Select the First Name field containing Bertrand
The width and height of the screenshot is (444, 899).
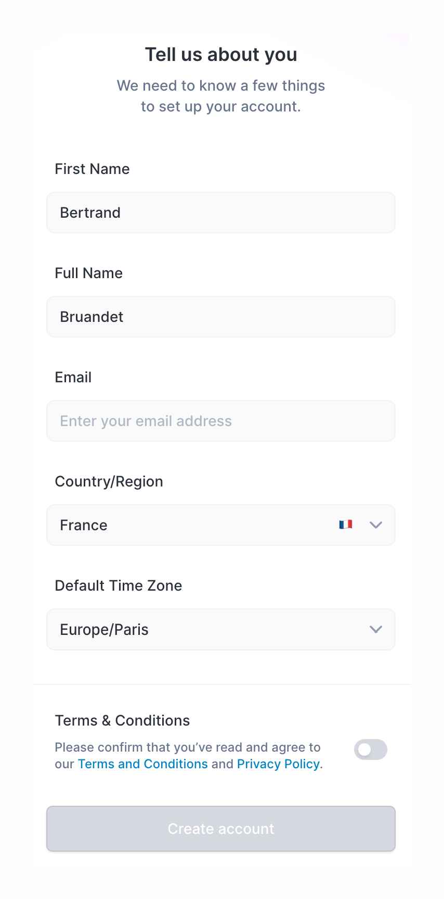tap(221, 213)
